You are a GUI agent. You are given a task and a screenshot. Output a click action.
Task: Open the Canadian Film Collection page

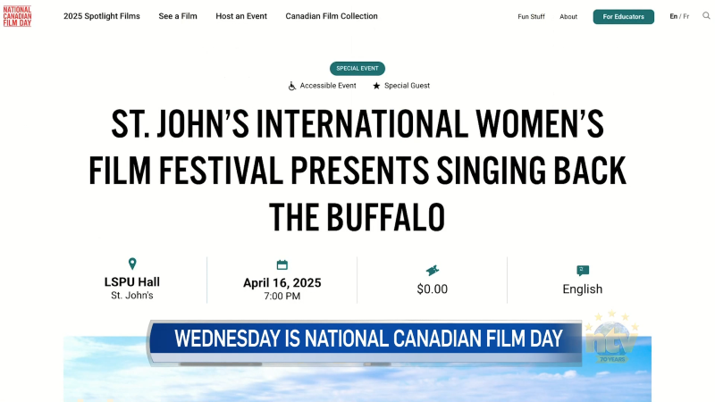pyautogui.click(x=332, y=16)
